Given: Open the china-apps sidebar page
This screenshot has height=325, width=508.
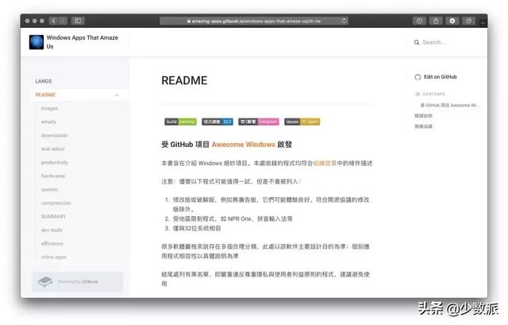Looking at the screenshot, I should coord(54,257).
